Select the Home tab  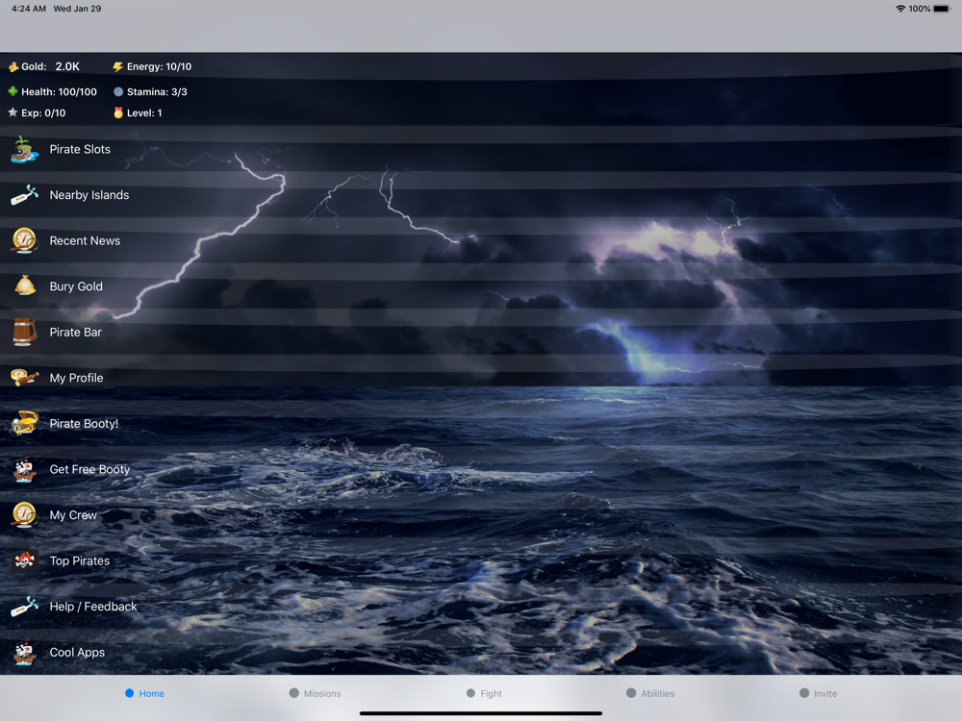[x=145, y=693]
